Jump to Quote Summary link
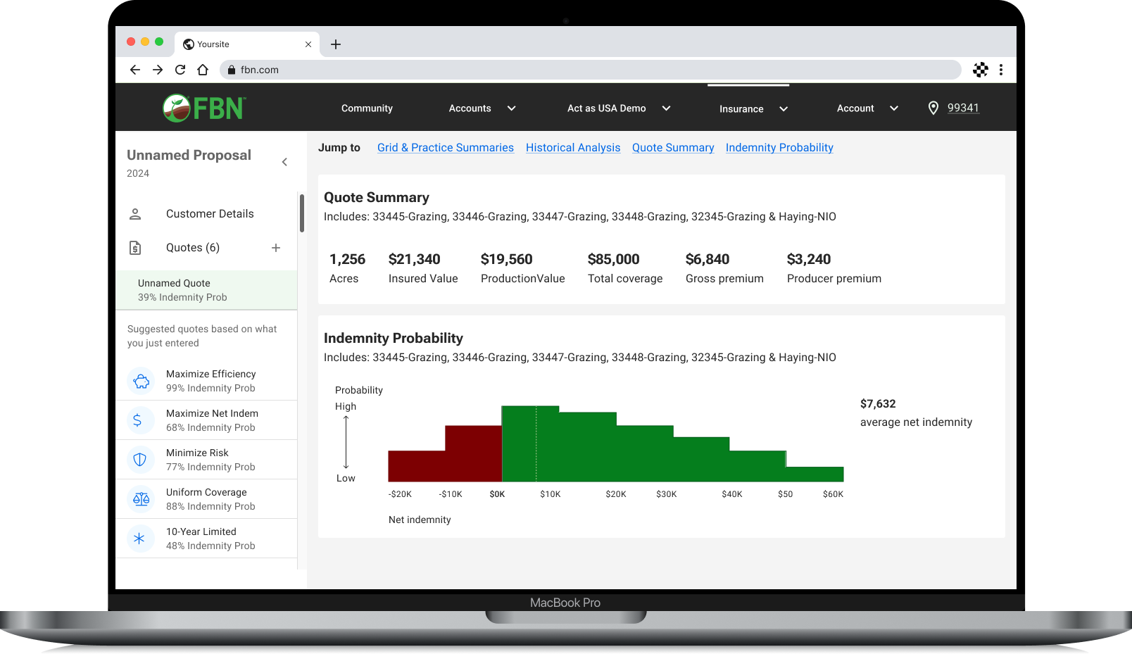 [x=673, y=148]
